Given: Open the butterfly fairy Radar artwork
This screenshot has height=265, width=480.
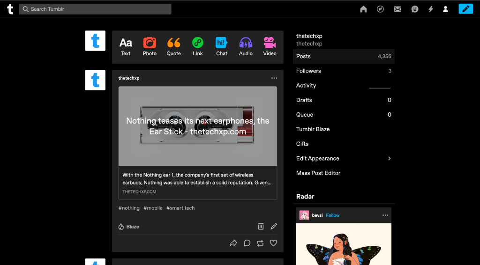Looking at the screenshot, I should [x=344, y=244].
